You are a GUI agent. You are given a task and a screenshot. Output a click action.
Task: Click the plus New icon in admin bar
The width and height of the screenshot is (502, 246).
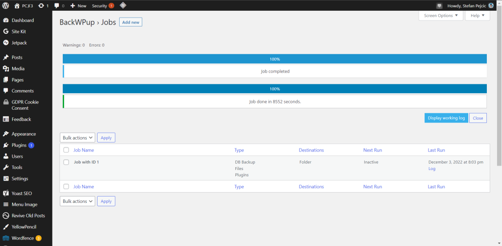coord(73,5)
